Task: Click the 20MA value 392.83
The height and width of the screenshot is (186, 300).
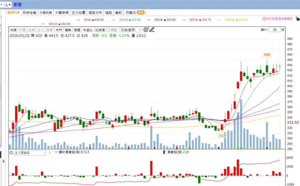Action: coord(171,20)
